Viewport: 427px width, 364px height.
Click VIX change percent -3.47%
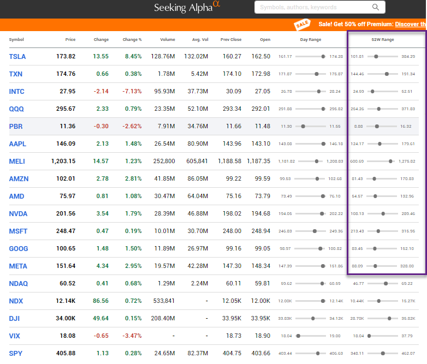click(132, 336)
